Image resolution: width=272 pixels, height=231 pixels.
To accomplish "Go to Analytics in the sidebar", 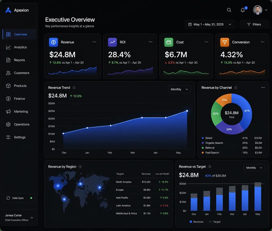I will point(19,47).
